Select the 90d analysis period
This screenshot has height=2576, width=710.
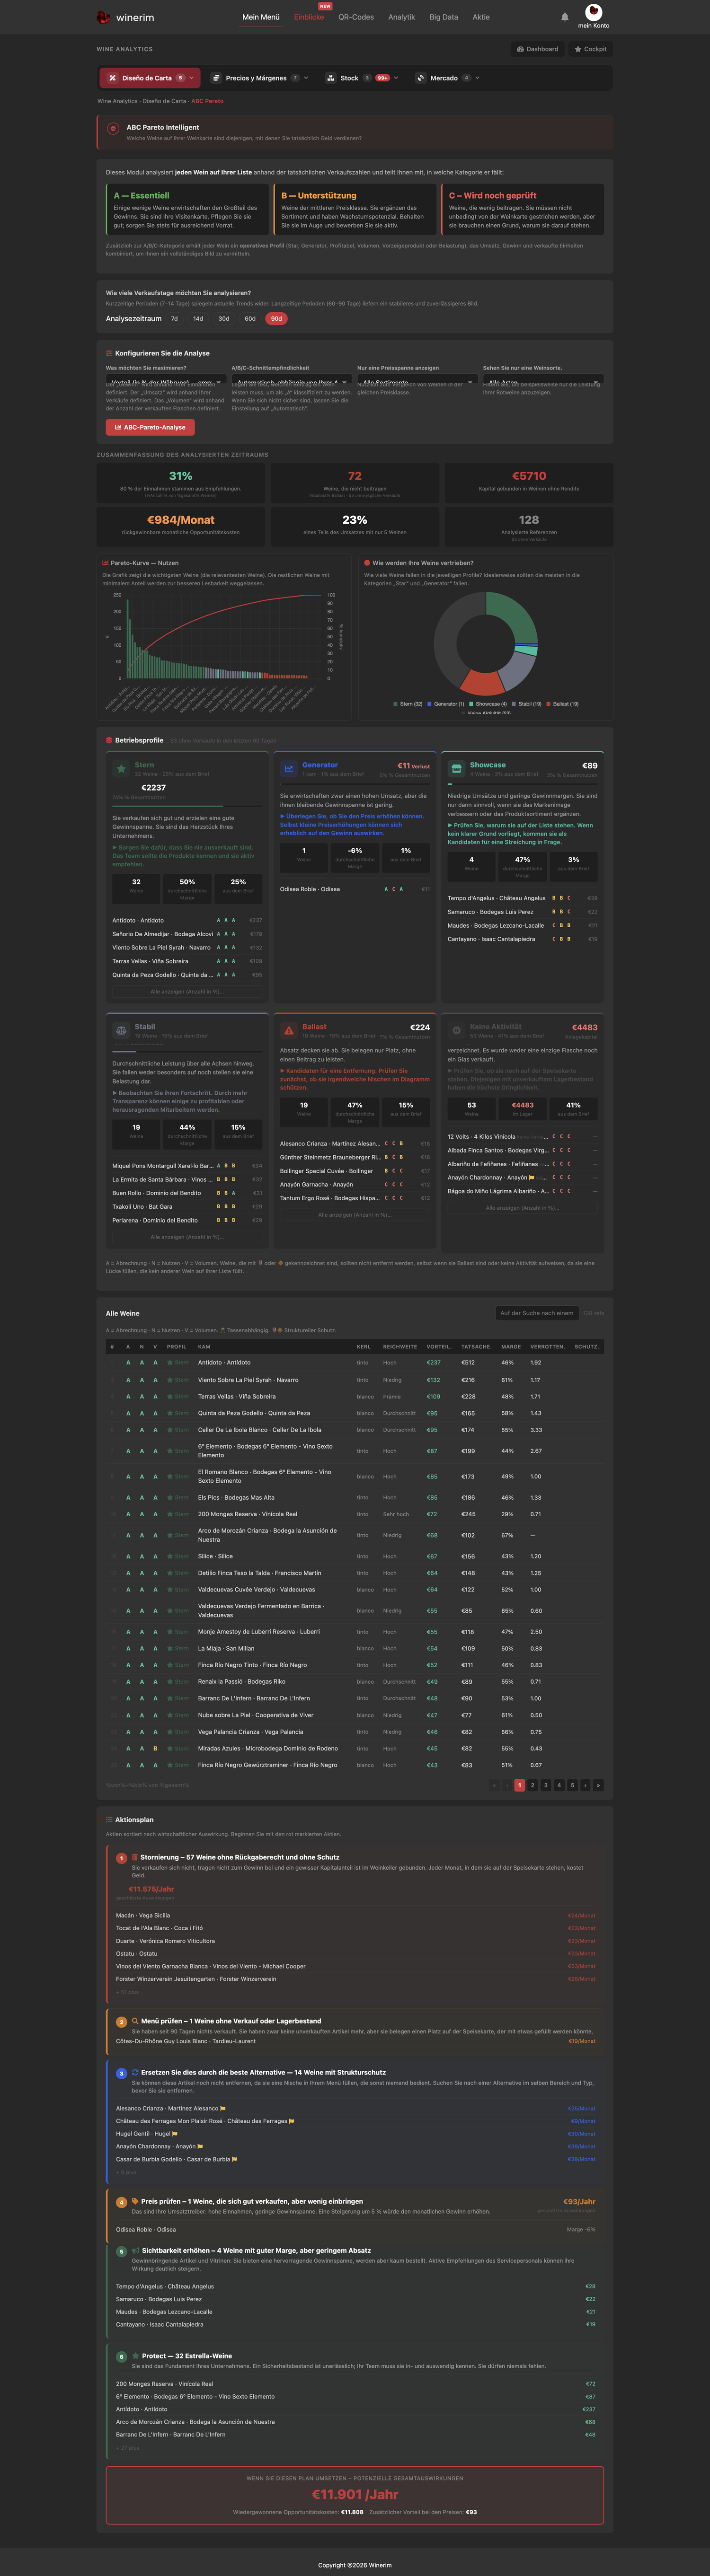[276, 319]
